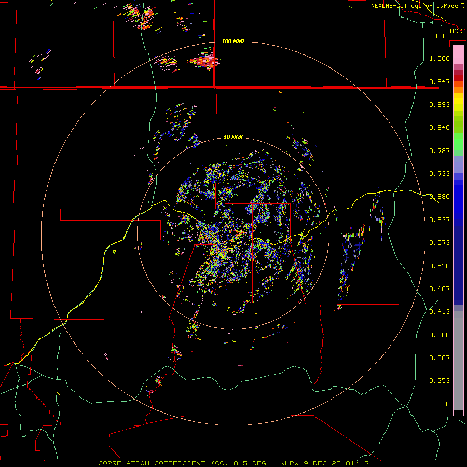Select the 0.893 scale label
Screen dimensions: 467x467
pyautogui.click(x=439, y=104)
